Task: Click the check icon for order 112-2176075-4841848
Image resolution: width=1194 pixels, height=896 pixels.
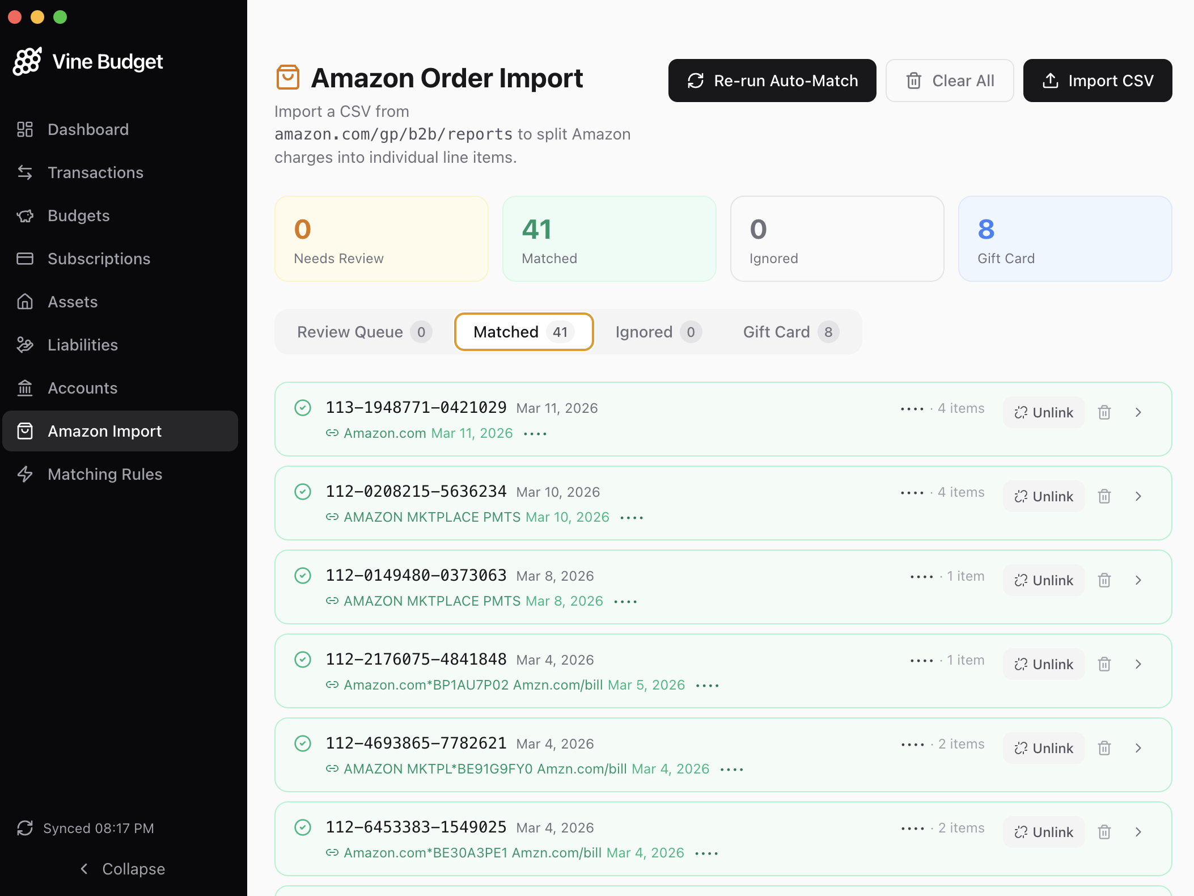Action: tap(303, 660)
